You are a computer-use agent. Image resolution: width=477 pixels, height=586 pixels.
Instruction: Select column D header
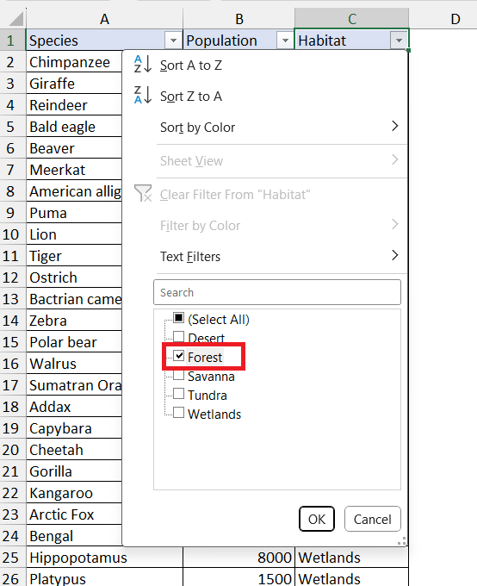point(455,19)
